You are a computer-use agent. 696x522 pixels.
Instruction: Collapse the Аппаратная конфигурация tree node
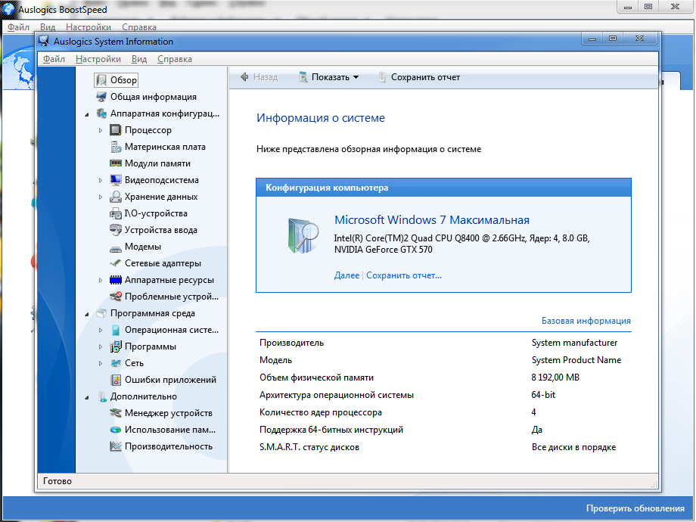pyautogui.click(x=87, y=114)
